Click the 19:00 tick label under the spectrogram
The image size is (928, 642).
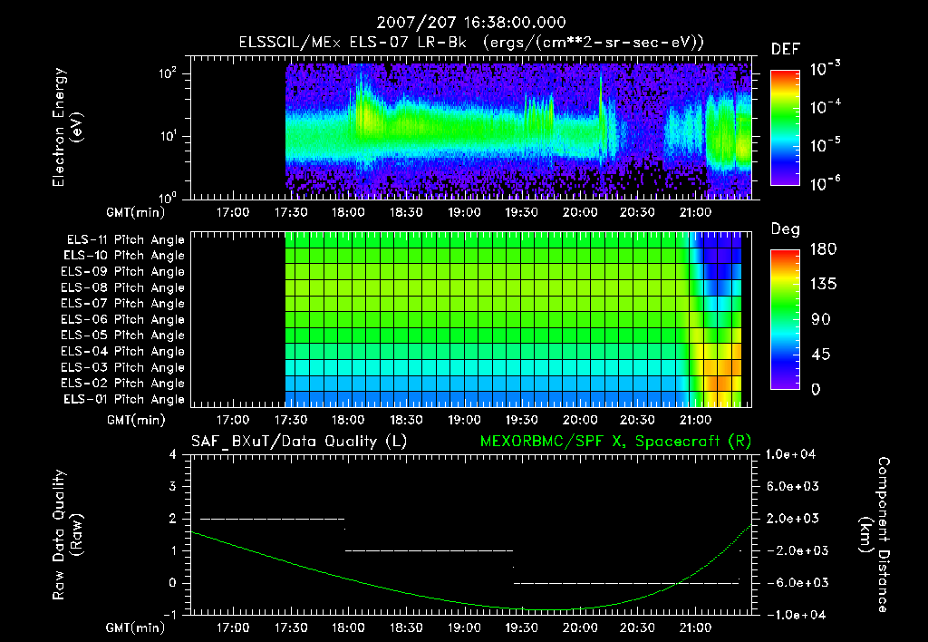[464, 212]
